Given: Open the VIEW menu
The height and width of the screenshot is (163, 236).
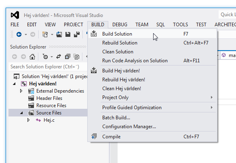Looking at the screenshot, I should click(x=50, y=25).
